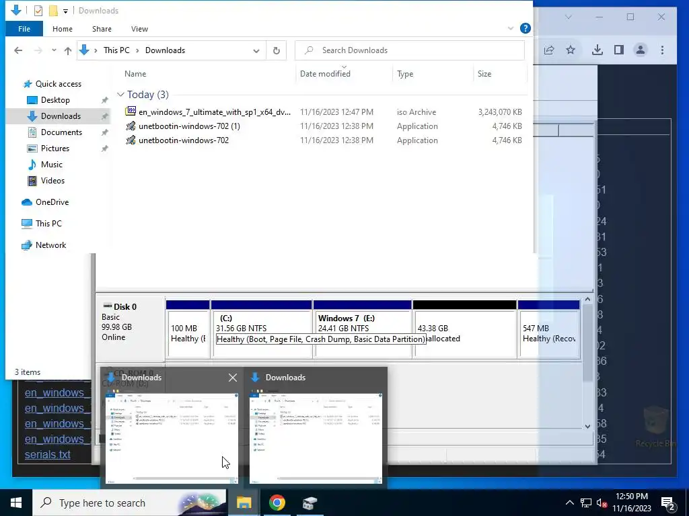
Task: Click Chrome's share page icon
Action: pyautogui.click(x=549, y=50)
